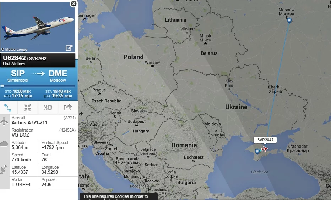Screen dimensions: 331x200
Task: Click the Ukraine country label on map
Action: click(236, 107)
